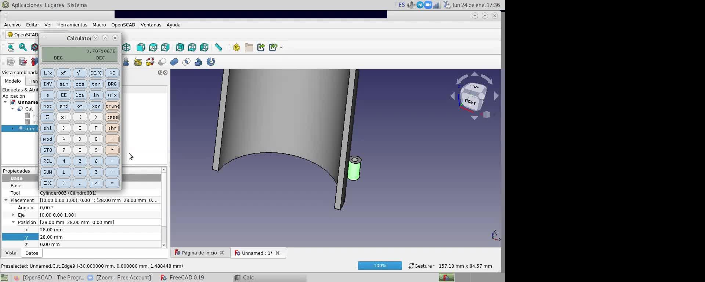Open the Macro menu

tap(99, 25)
